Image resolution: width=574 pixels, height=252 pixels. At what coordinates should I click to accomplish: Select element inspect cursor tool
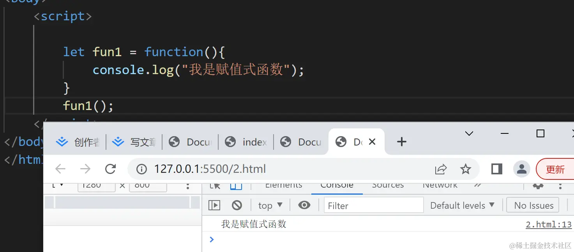point(215,186)
